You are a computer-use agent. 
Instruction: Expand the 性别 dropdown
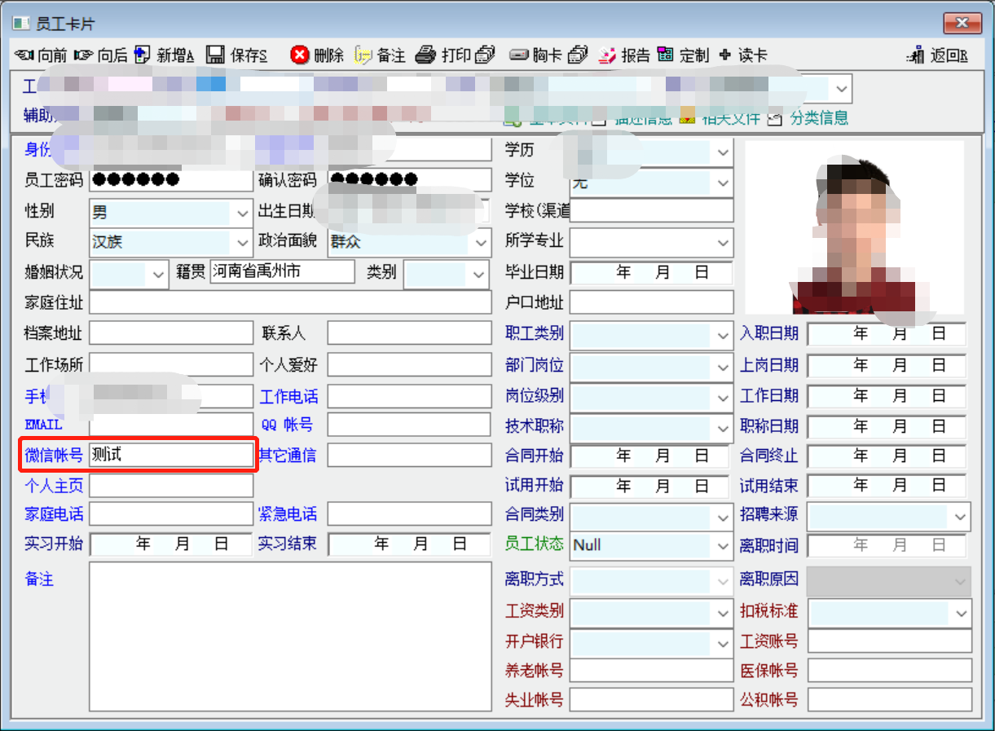coord(242,214)
